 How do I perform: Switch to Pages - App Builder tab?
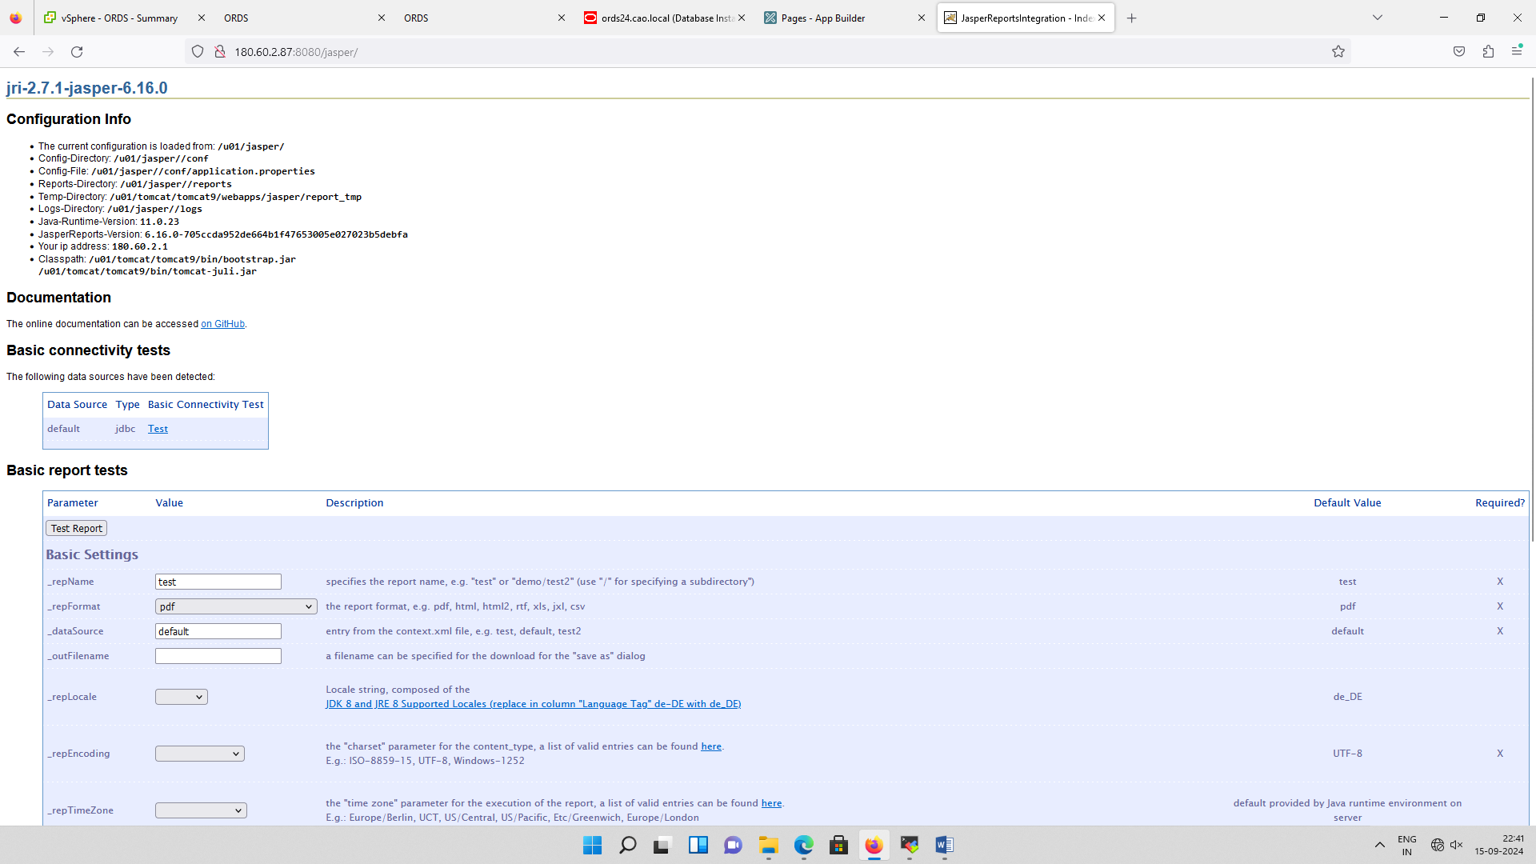(x=822, y=18)
